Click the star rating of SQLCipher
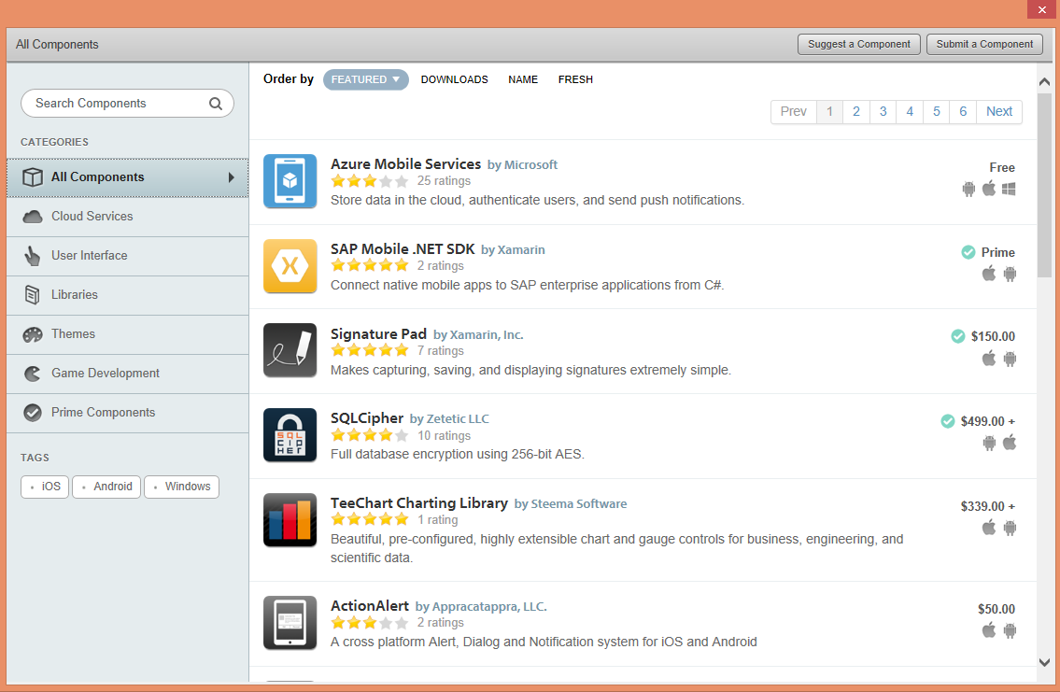Screen dimensions: 1060x692 click(370, 435)
